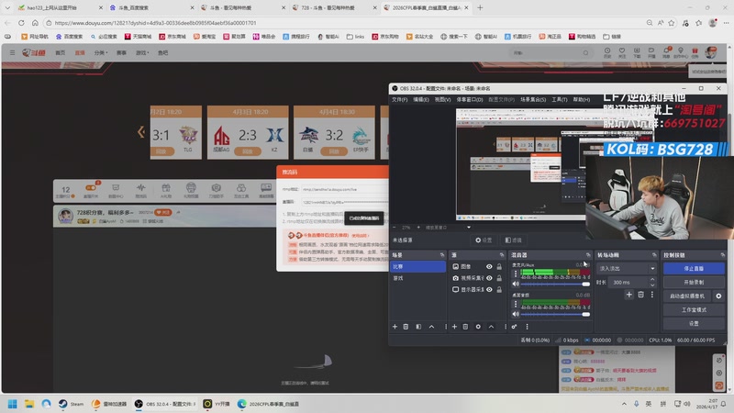Open File Explorer from the taskbar

(29, 404)
